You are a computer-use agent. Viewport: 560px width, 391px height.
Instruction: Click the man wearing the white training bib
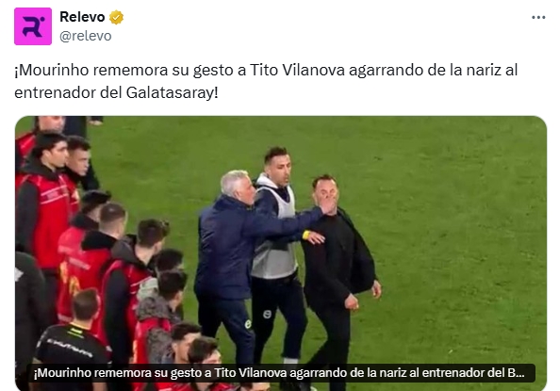[x=277, y=250]
